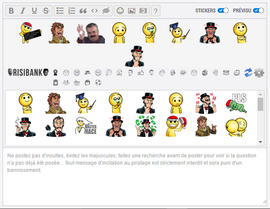Image resolution: width=270 pixels, height=209 pixels.
Task: Click into the message text area
Action: click(x=135, y=177)
